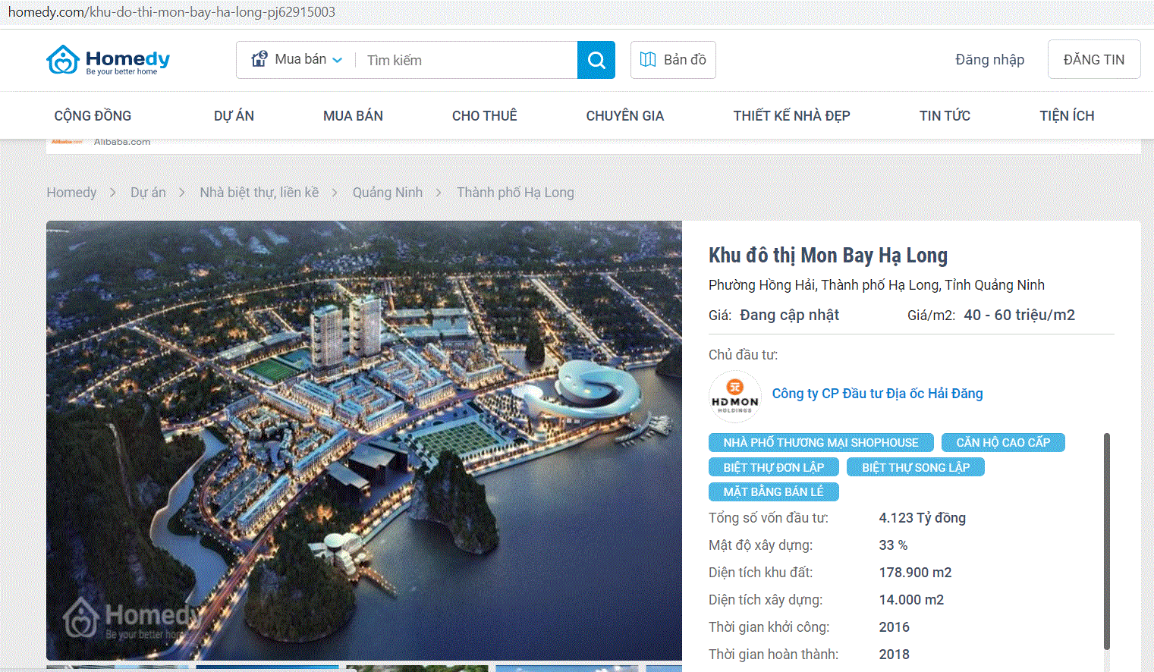1154x672 pixels.
Task: Click the value 14.000 m2
Action: coord(911,600)
